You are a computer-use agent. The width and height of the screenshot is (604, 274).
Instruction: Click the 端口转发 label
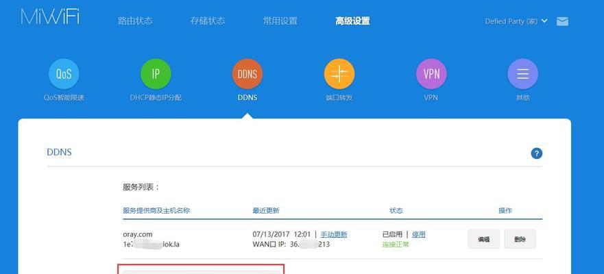click(339, 98)
